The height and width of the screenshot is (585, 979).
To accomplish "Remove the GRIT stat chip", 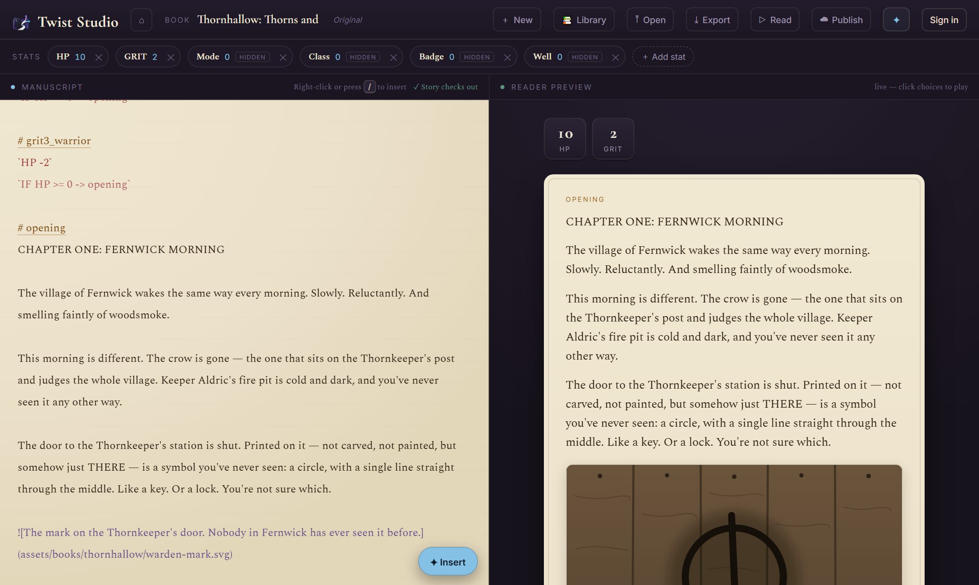I will (x=170, y=57).
